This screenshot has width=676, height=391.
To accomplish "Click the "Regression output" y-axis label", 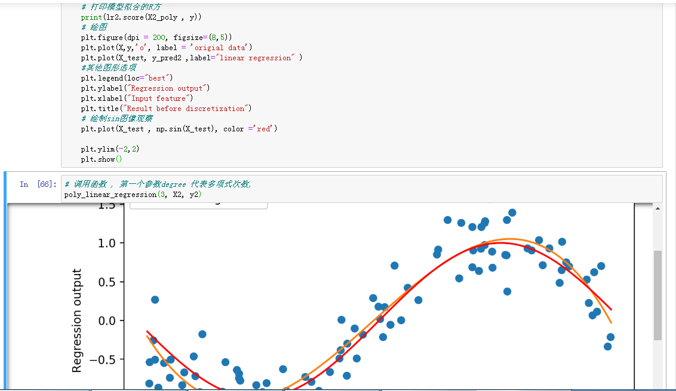I will click(77, 321).
